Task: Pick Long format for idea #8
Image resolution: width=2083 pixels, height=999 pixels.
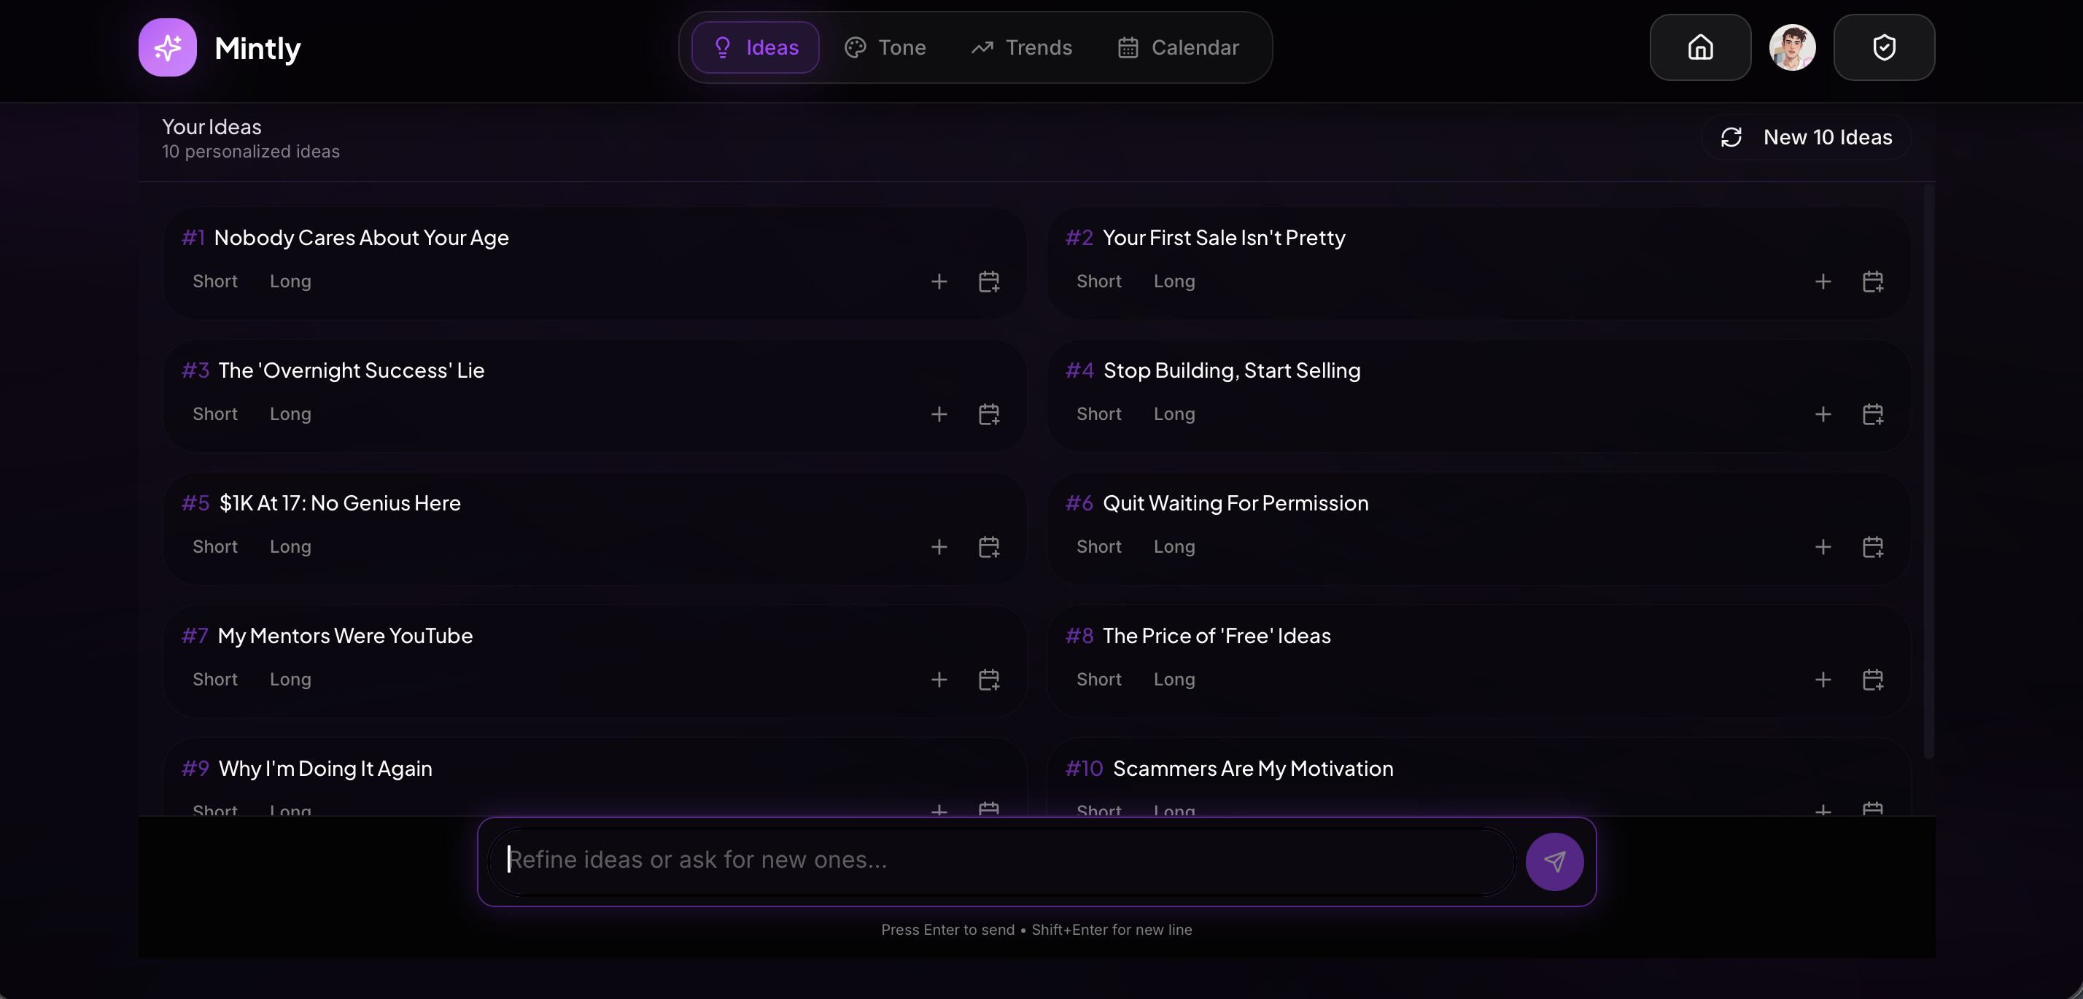Action: 1174,679
